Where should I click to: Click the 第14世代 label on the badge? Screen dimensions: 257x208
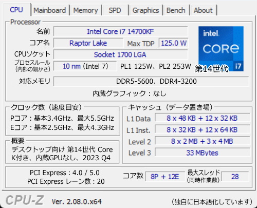tap(212, 69)
